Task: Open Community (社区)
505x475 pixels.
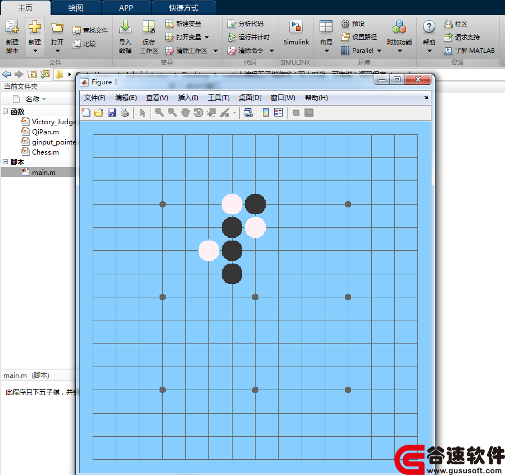Action: point(456,24)
